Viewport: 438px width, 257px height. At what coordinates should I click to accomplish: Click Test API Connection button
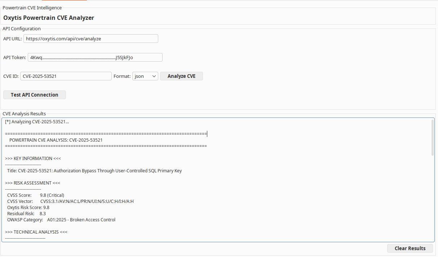click(35, 95)
